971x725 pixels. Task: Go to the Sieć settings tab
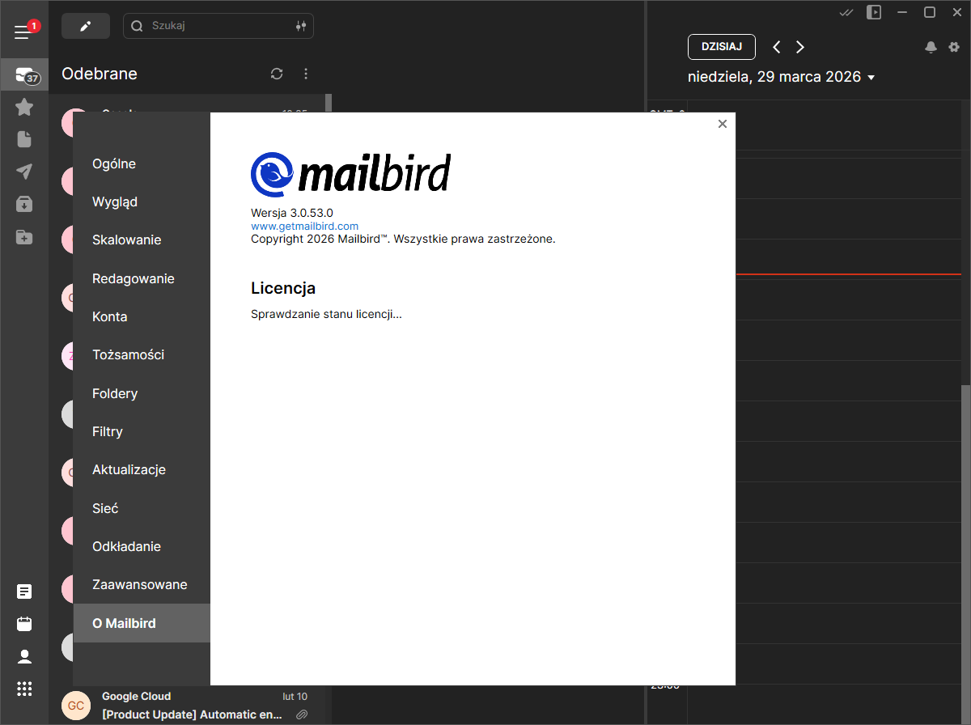click(142, 508)
